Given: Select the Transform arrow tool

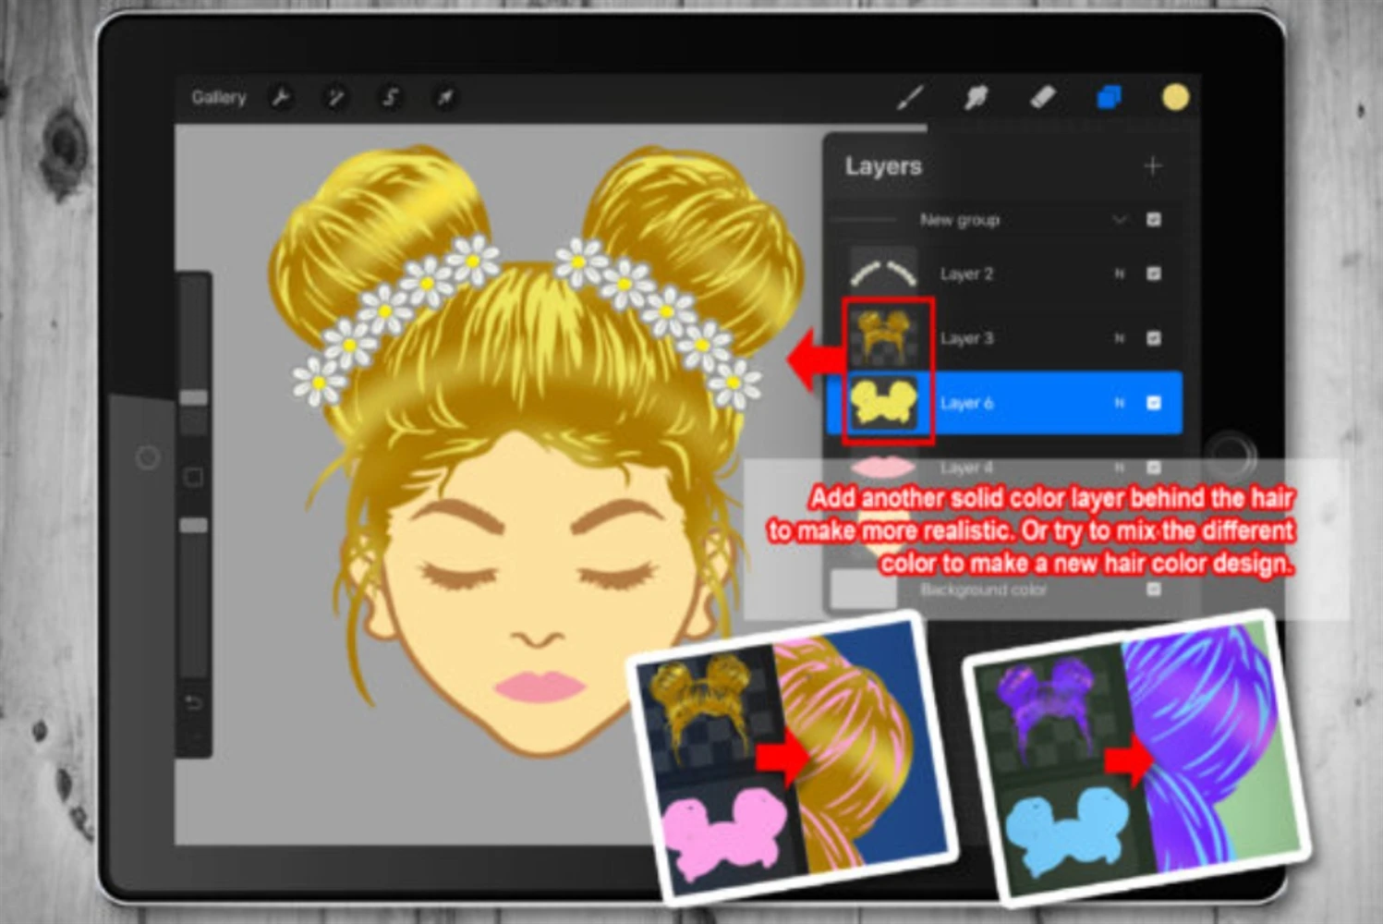Looking at the screenshot, I should 445,97.
